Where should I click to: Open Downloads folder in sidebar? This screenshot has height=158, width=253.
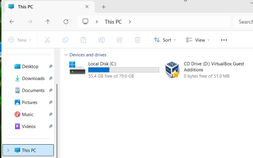click(33, 78)
